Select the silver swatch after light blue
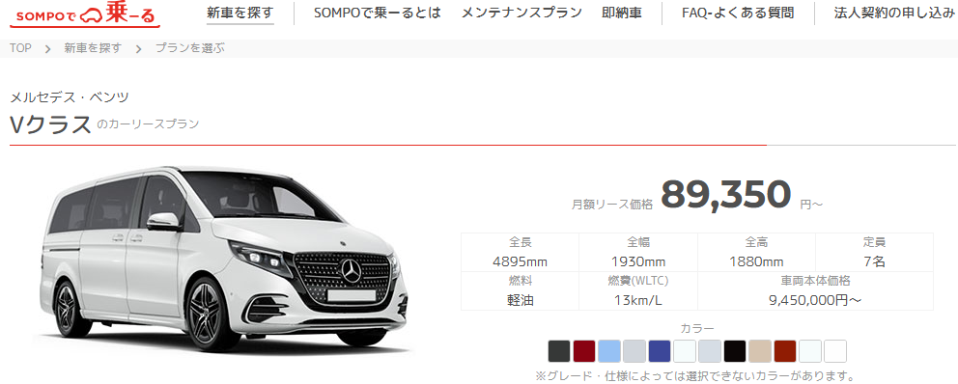 click(634, 351)
